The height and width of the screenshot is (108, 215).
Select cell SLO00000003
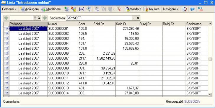click(x=63, y=39)
